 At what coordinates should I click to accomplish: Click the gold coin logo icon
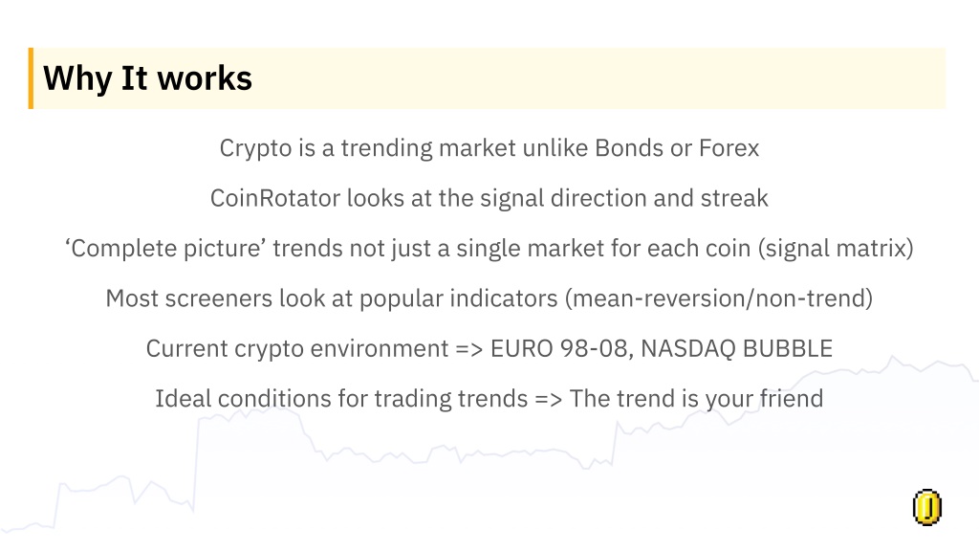pos(927,507)
